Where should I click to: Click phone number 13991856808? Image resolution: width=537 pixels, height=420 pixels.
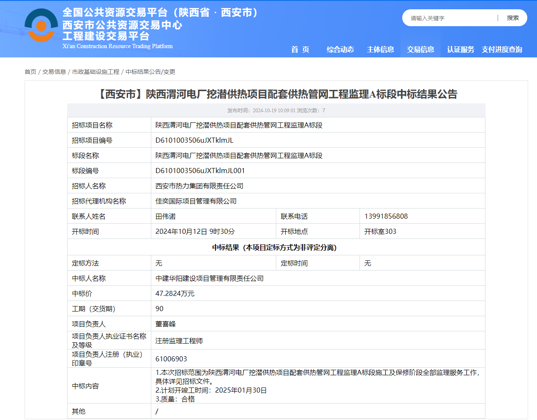click(x=386, y=217)
